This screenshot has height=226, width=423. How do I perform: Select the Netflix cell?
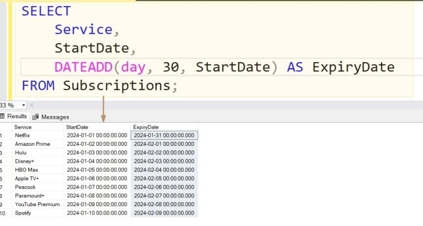[38, 135]
